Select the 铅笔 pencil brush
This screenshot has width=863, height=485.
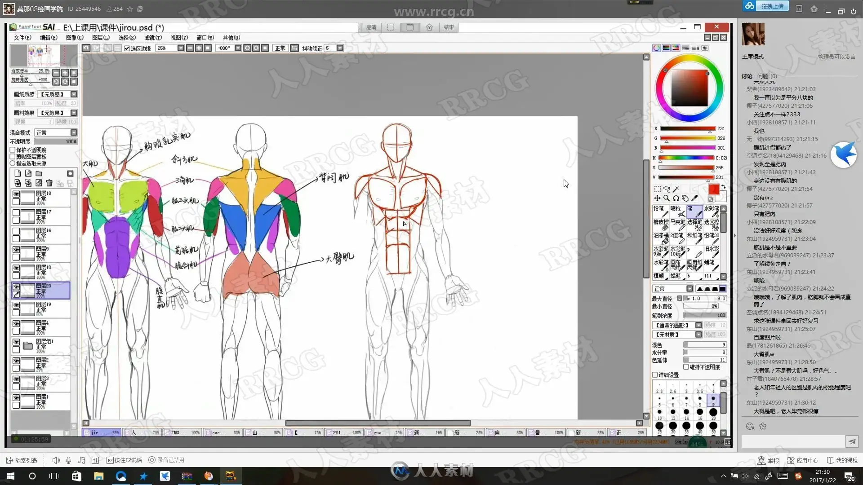click(660, 211)
